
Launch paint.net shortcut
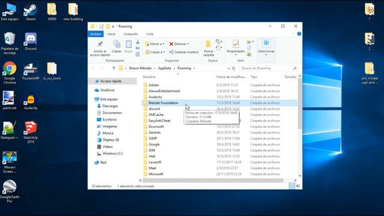pos(10,100)
